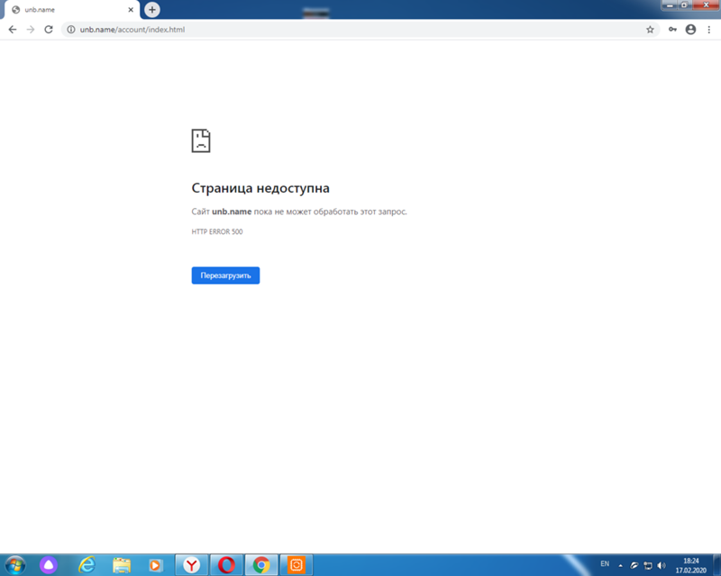Viewport: 721px width, 576px height.
Task: Click the browser back arrow
Action: coord(13,30)
